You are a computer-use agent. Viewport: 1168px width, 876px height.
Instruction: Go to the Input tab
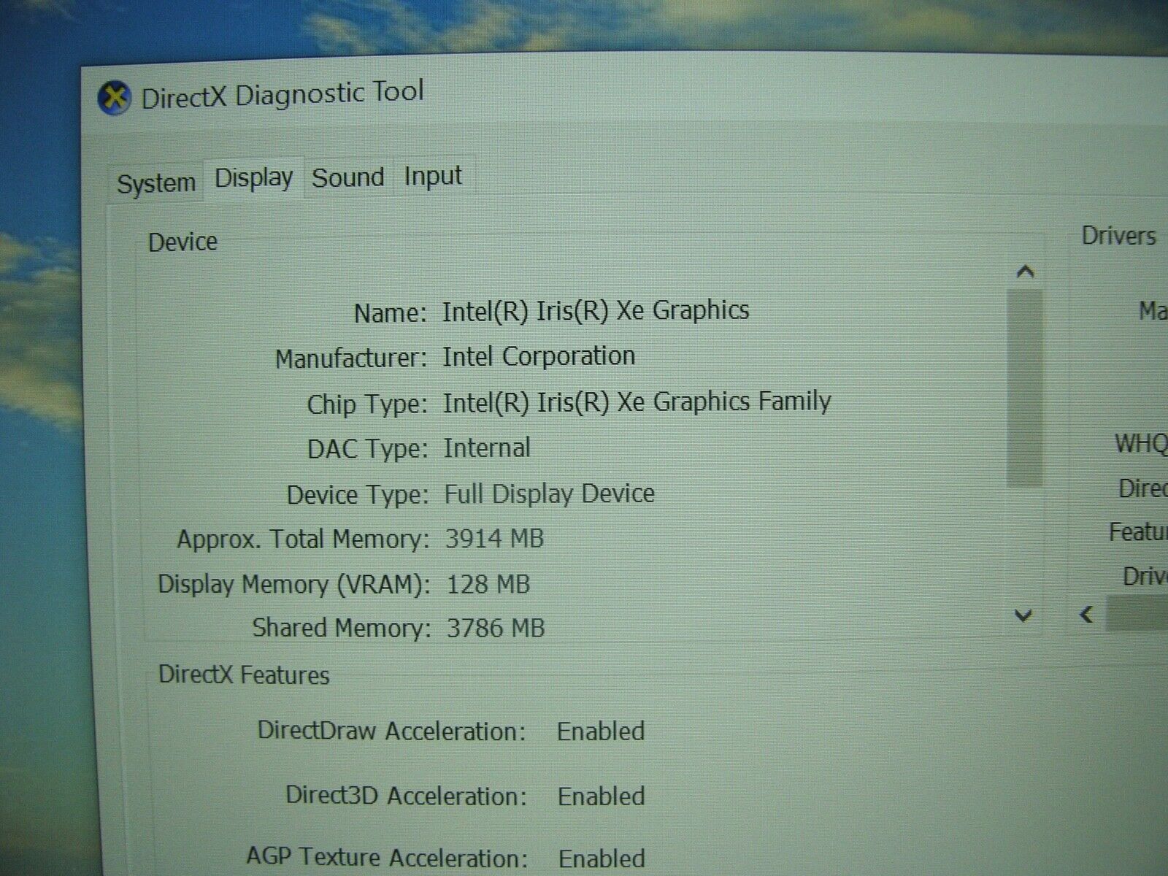pyautogui.click(x=433, y=176)
